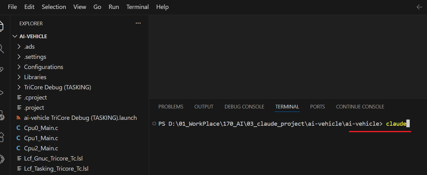Collapse the AI-VEHICLE root folder

[x=15, y=36]
